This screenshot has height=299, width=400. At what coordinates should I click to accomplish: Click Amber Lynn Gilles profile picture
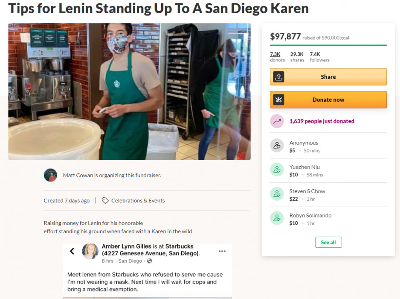90,251
